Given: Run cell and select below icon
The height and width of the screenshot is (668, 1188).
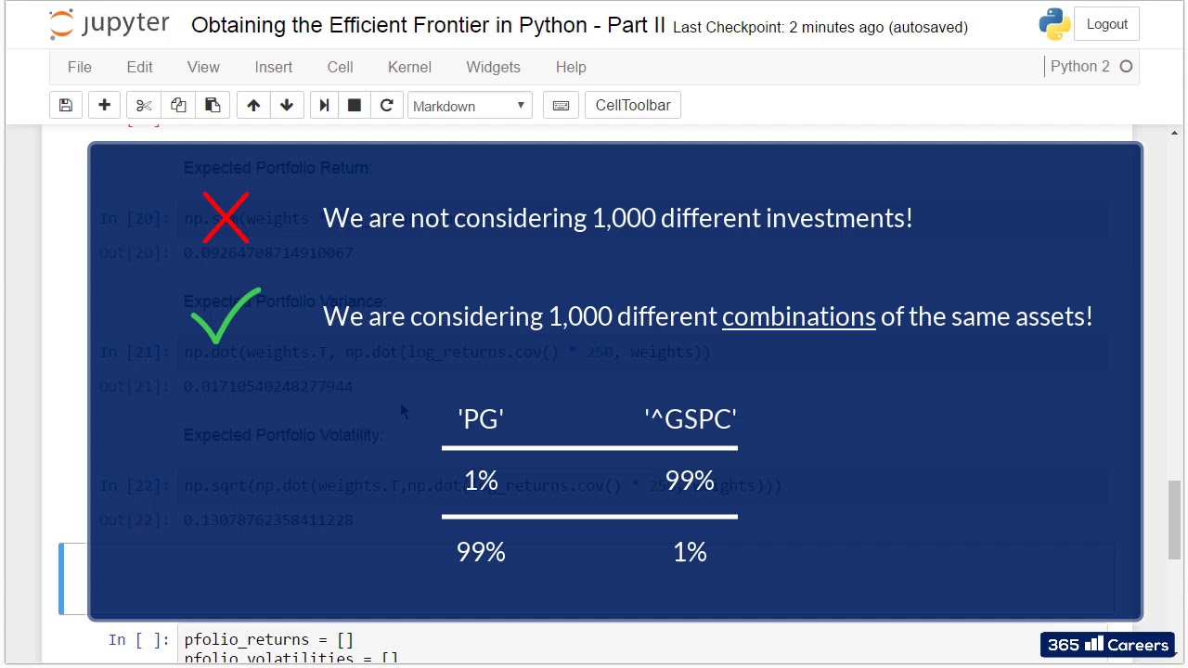Looking at the screenshot, I should tap(325, 105).
